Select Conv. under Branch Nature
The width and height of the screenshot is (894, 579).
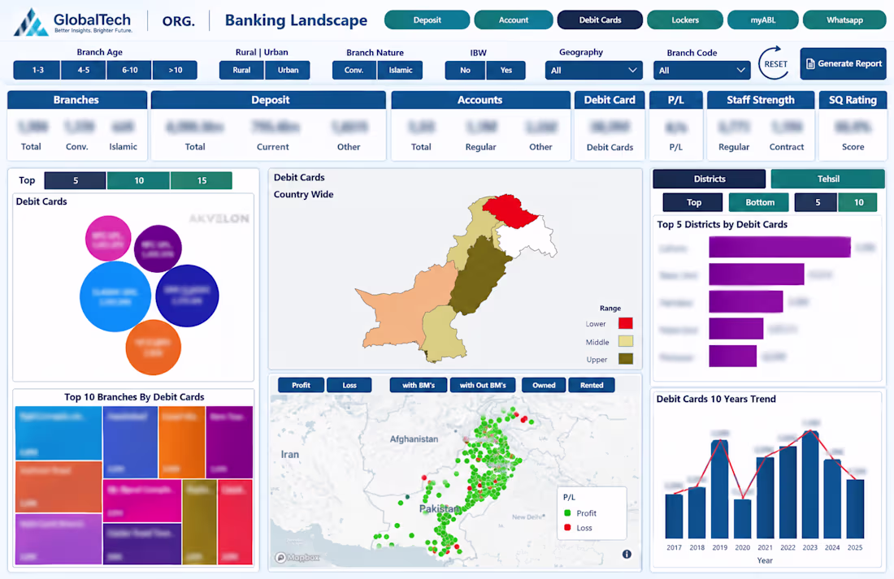coord(354,70)
